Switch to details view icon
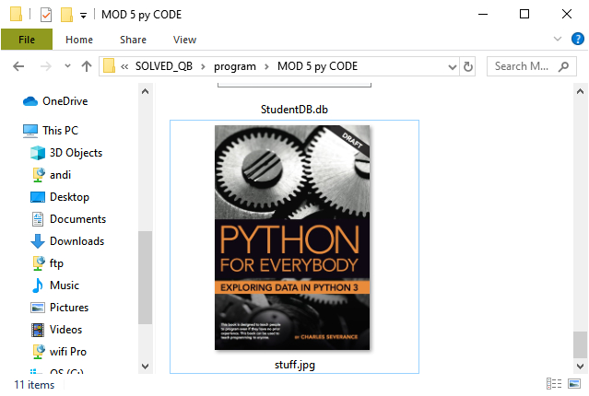The width and height of the screenshot is (589, 396). 554,383
